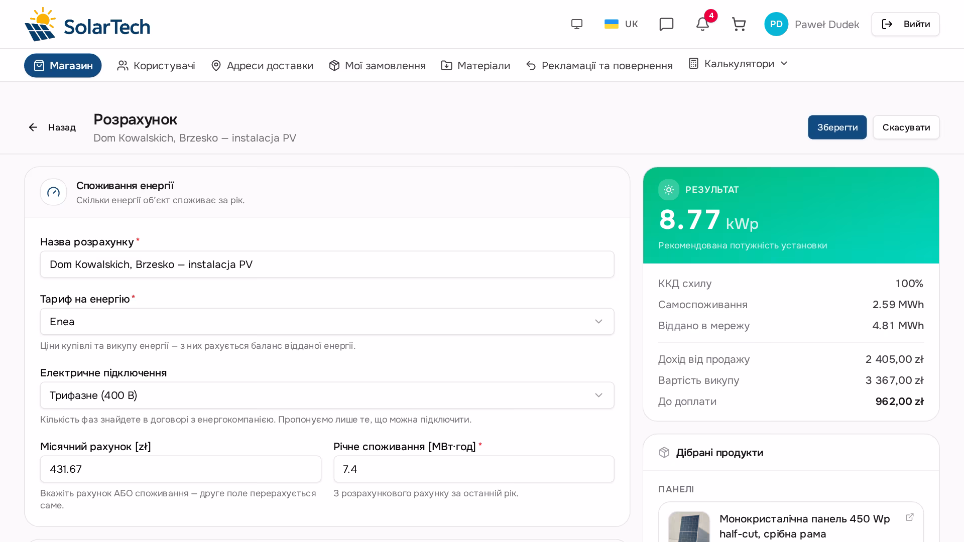Image resolution: width=964 pixels, height=542 pixels.
Task: Go back with the Назад link
Action: coord(52,127)
